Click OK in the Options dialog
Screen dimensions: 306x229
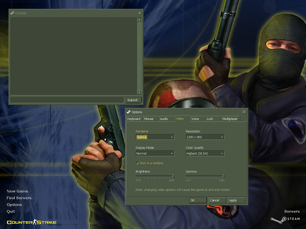[198, 200]
